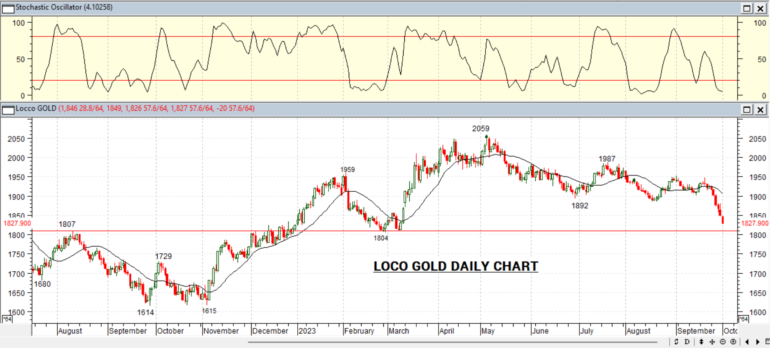This screenshot has height=348, width=770.
Task: Click the July date axis label
Action: coord(587,331)
